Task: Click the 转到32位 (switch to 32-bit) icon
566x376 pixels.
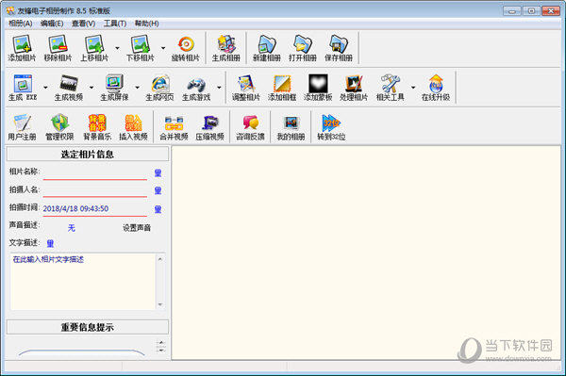Action: tap(331, 127)
